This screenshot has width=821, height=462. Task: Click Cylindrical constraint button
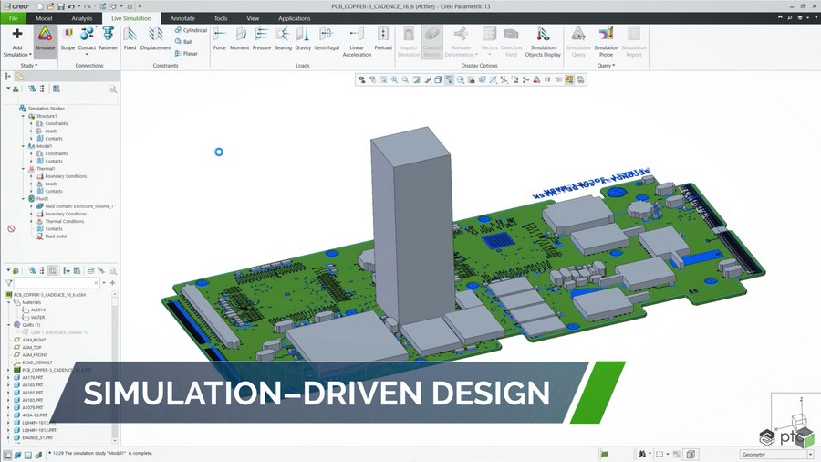191,30
